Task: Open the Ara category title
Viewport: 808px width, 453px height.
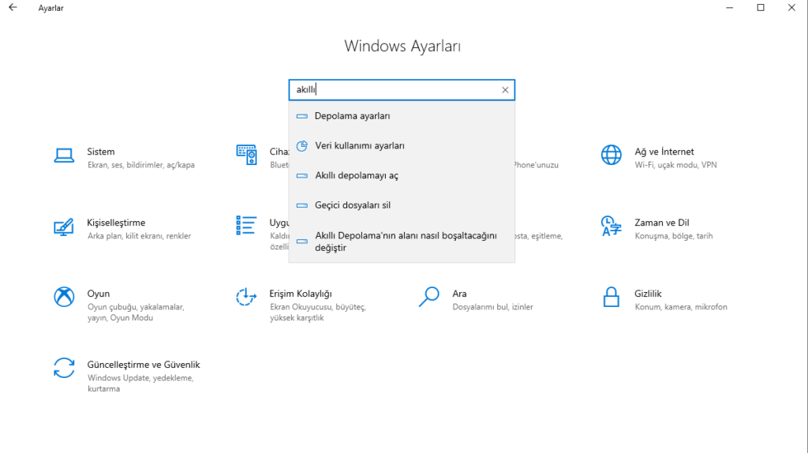Action: coord(460,294)
